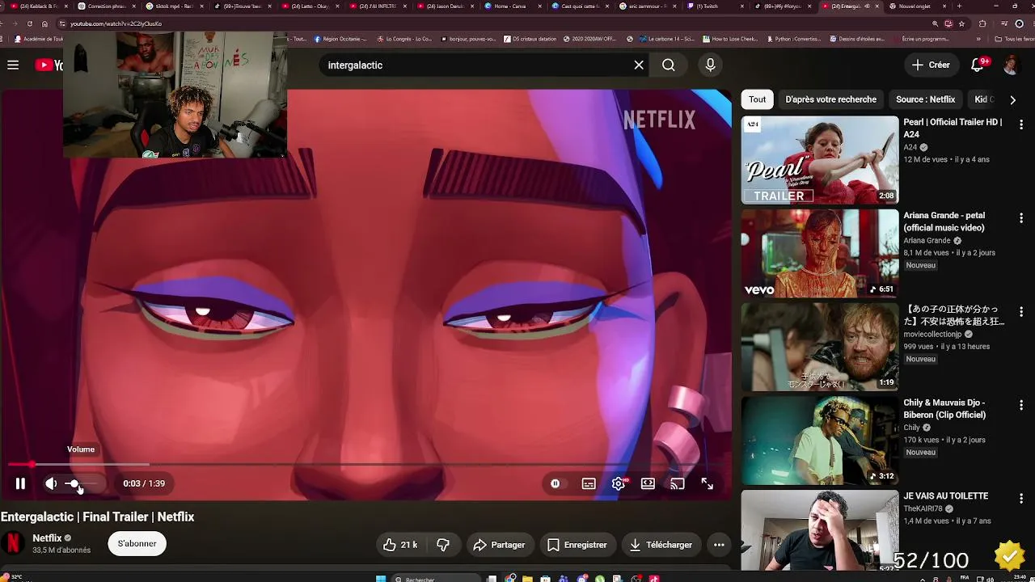The height and width of the screenshot is (582, 1035).
Task: Open options for Chily & Mauvais Djo video
Action: tap(1021, 405)
